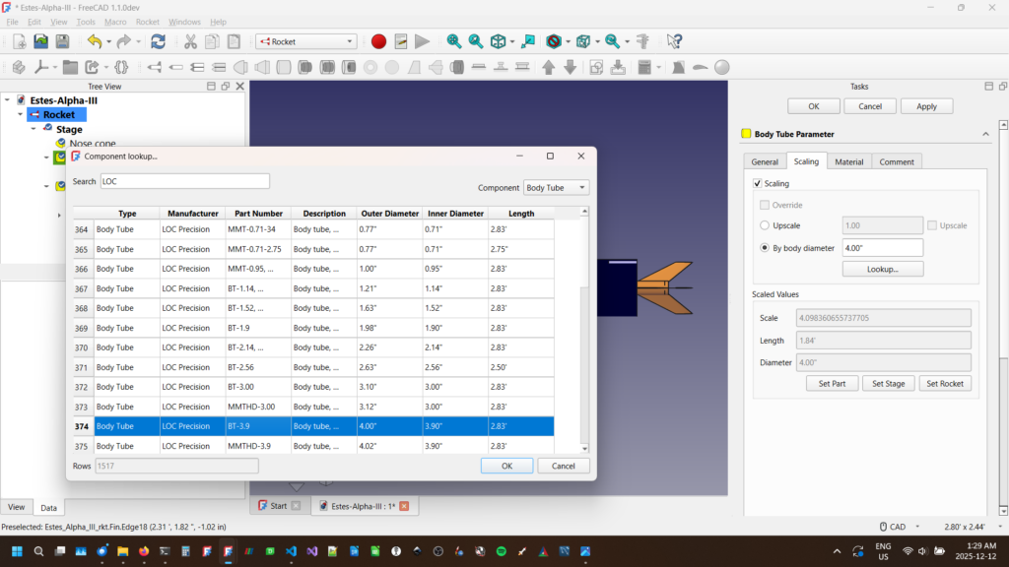Switch to the Material tab

(848, 161)
